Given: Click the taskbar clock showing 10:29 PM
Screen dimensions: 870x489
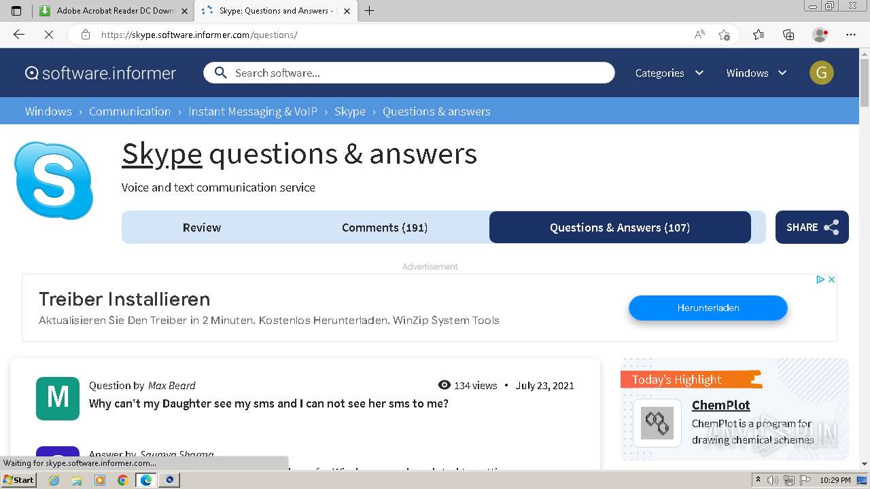Looking at the screenshot, I should coord(835,480).
